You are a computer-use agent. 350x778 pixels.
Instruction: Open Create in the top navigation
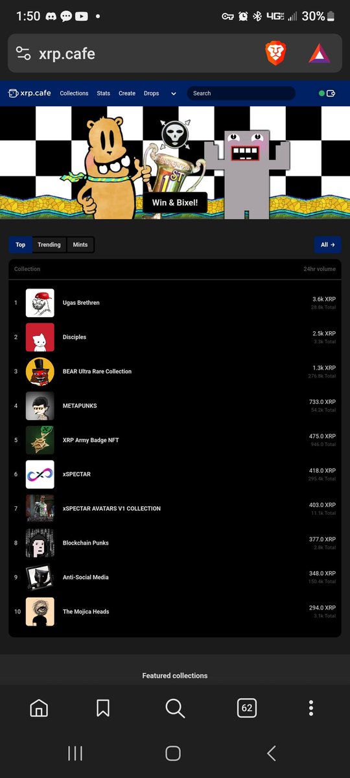tap(127, 93)
